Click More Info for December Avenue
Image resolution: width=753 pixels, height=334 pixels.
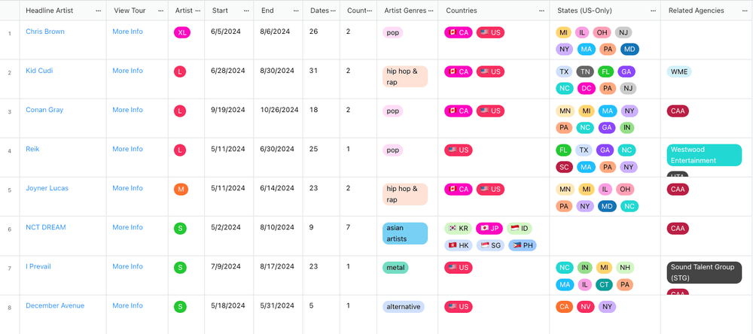pos(127,305)
